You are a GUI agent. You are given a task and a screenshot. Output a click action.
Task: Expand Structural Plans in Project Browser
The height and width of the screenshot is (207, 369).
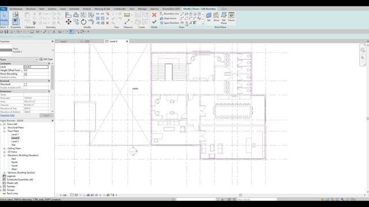pos(4,128)
